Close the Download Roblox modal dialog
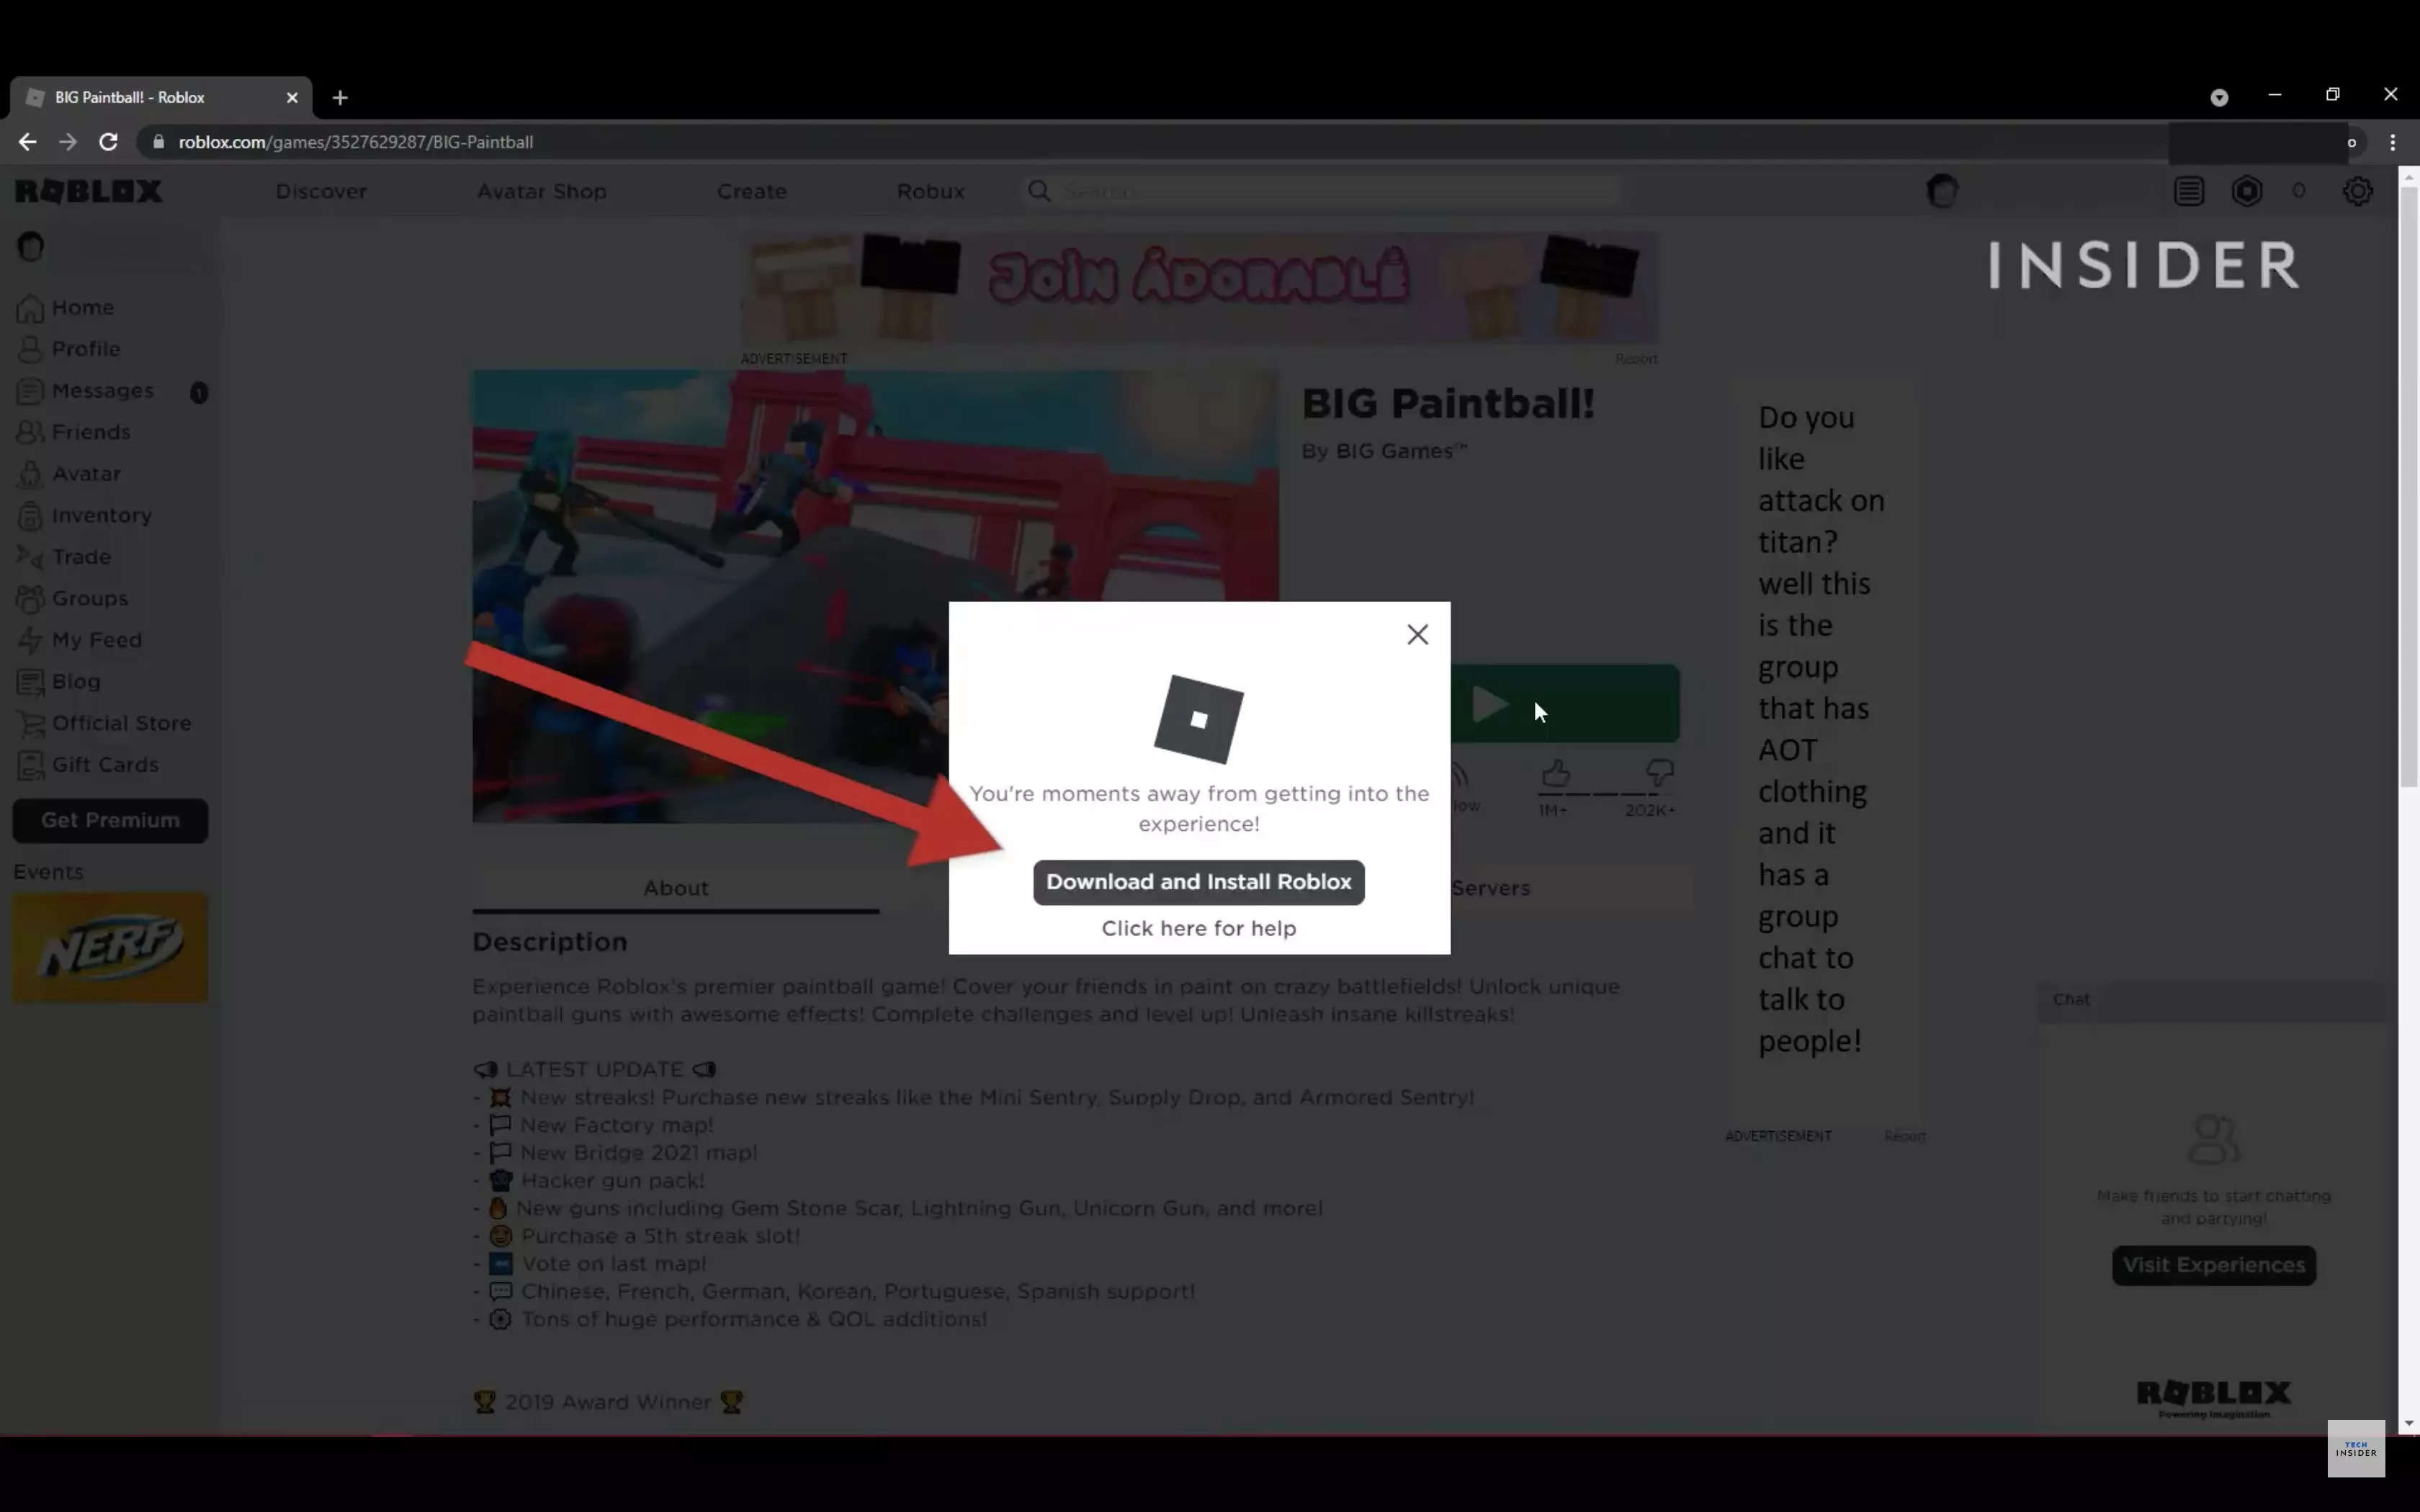 [x=1417, y=632]
